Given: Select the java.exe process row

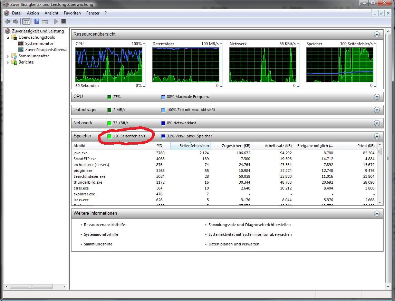Looking at the screenshot, I should (x=224, y=153).
